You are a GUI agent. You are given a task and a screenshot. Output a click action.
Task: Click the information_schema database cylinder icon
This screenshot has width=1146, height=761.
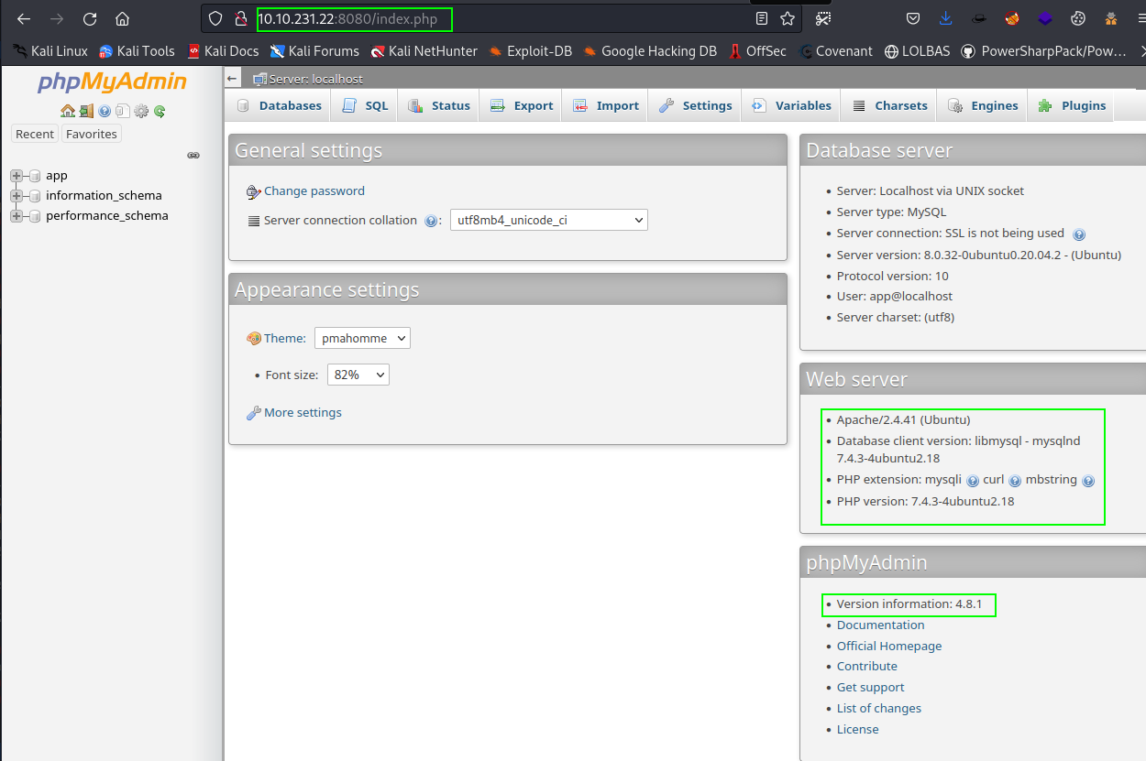[x=35, y=196]
